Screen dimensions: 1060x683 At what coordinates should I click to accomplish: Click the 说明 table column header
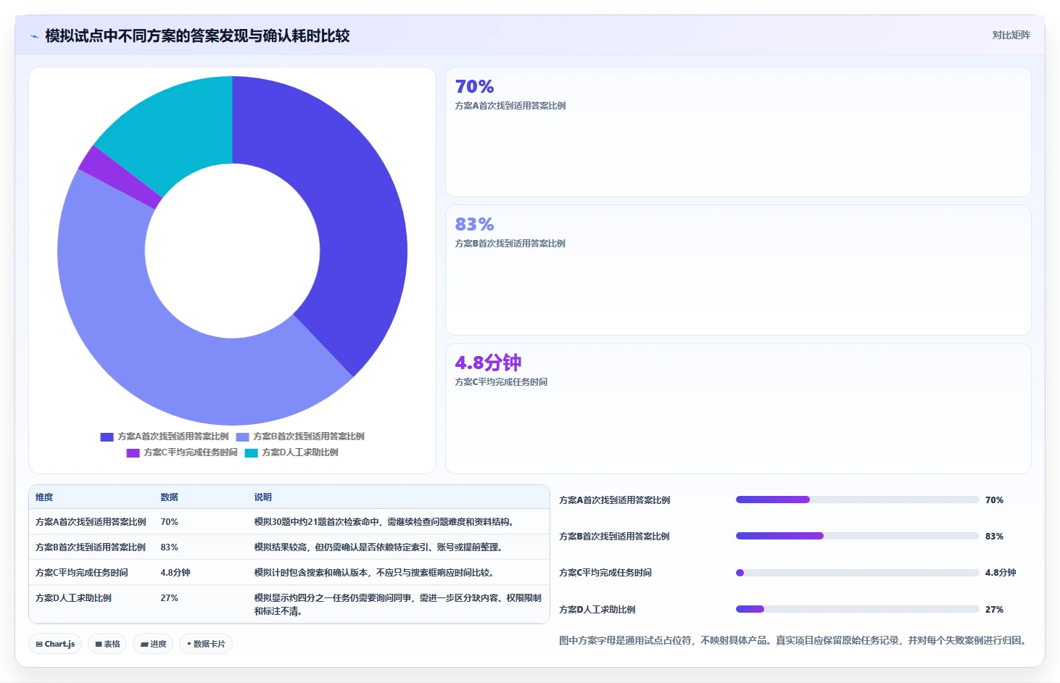click(262, 497)
